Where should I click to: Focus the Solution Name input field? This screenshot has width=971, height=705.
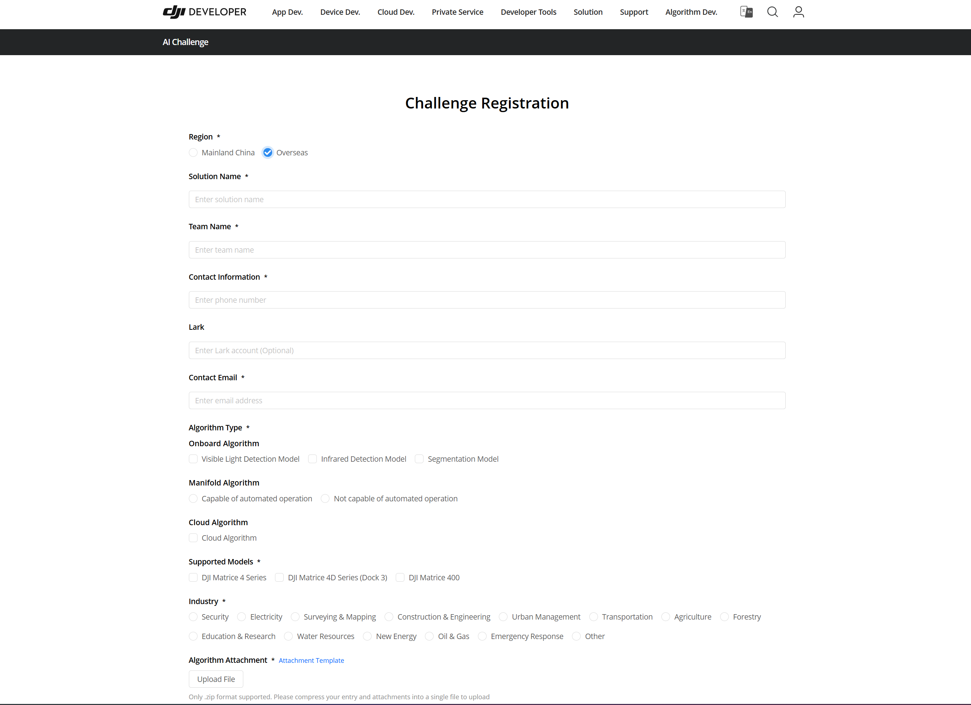click(x=487, y=199)
